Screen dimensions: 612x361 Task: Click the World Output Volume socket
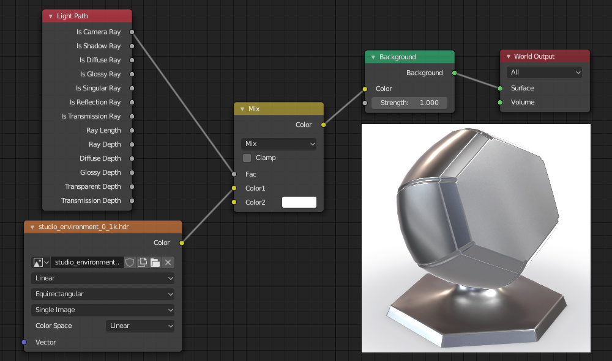(501, 102)
